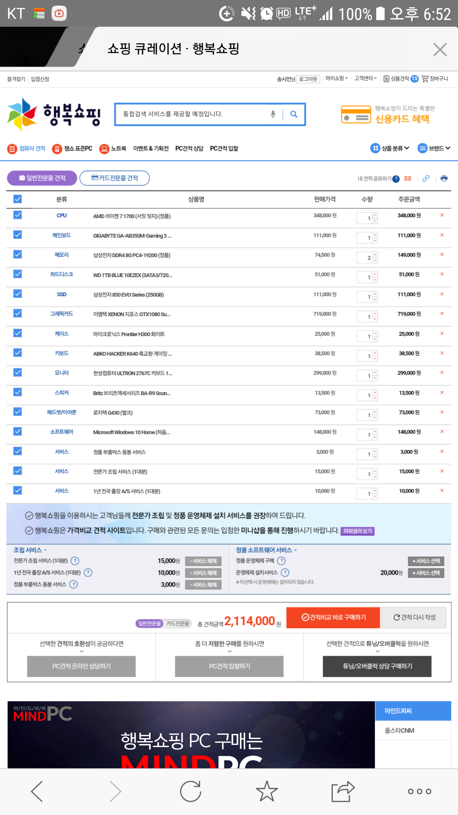Expand the 상품 분류 dropdown

pos(390,148)
